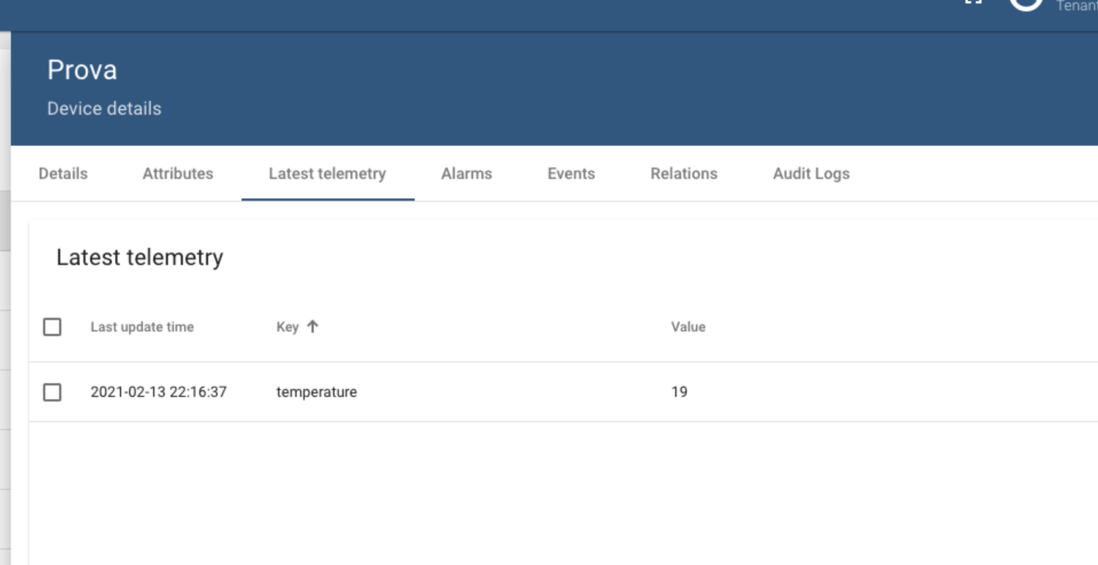1098x565 pixels.
Task: Select the Latest telemetry tab
Action: pyautogui.click(x=327, y=173)
